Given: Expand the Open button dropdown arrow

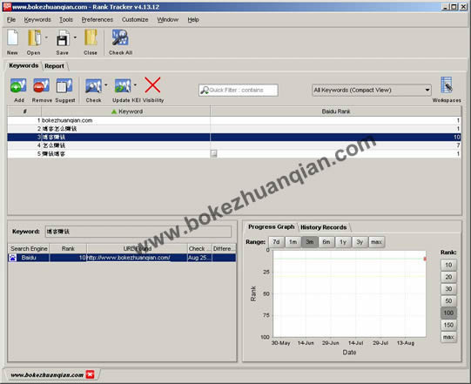Looking at the screenshot, I should click(46, 37).
